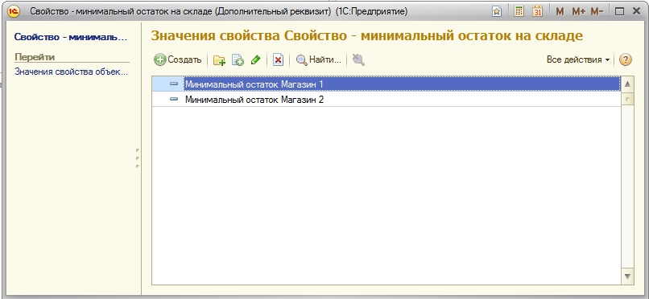The width and height of the screenshot is (649, 299).
Task: Click list scrollbar down arrow
Action: pyautogui.click(x=627, y=276)
